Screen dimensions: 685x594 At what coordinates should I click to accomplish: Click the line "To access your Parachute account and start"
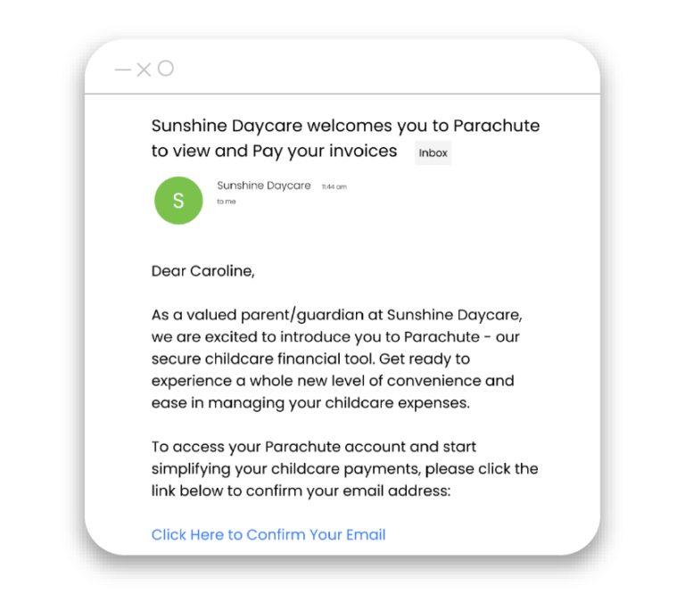click(314, 446)
